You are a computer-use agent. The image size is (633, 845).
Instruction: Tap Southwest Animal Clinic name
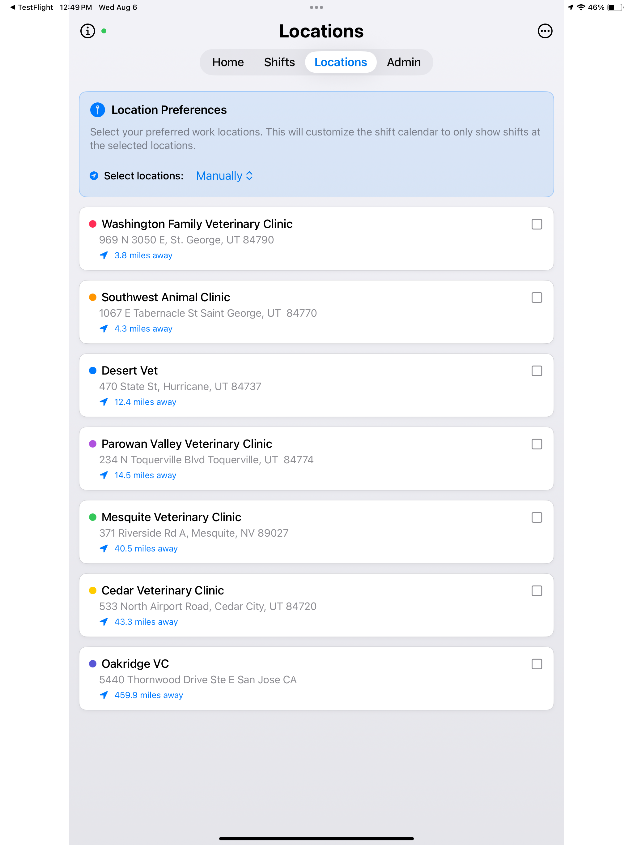point(166,297)
